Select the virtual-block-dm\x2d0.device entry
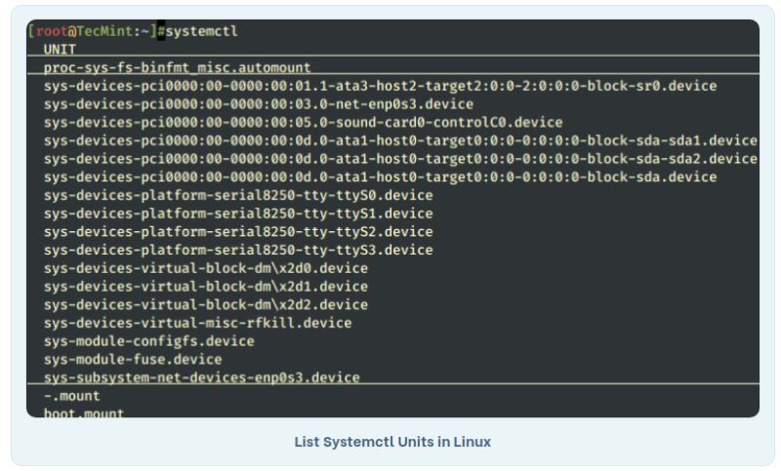 205,268
